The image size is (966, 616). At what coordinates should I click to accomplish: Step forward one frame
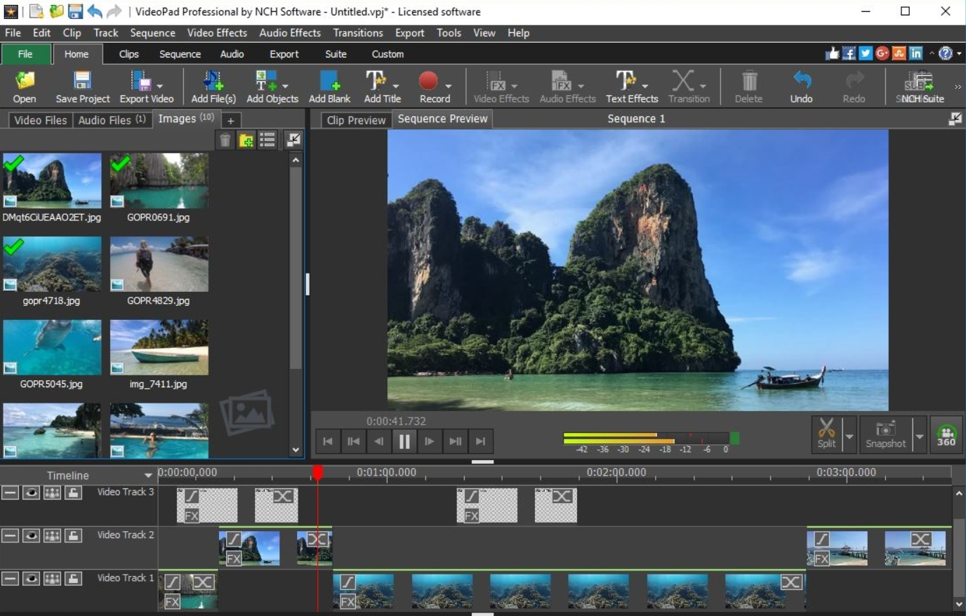pyautogui.click(x=430, y=441)
